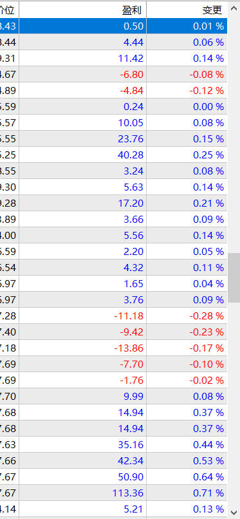Select the profit value 3.24
Screen dimensions: 240x519
tap(134, 171)
